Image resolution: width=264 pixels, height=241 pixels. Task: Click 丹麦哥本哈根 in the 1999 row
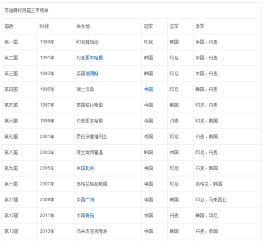90,121
